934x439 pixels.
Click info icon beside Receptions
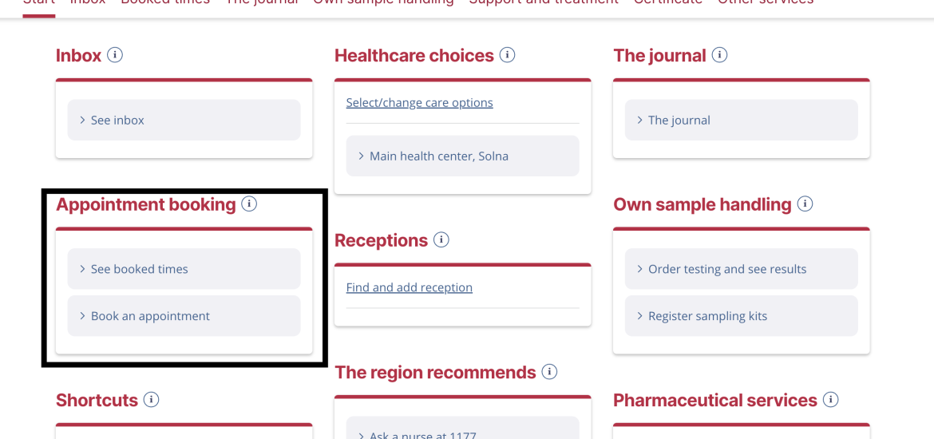(441, 240)
